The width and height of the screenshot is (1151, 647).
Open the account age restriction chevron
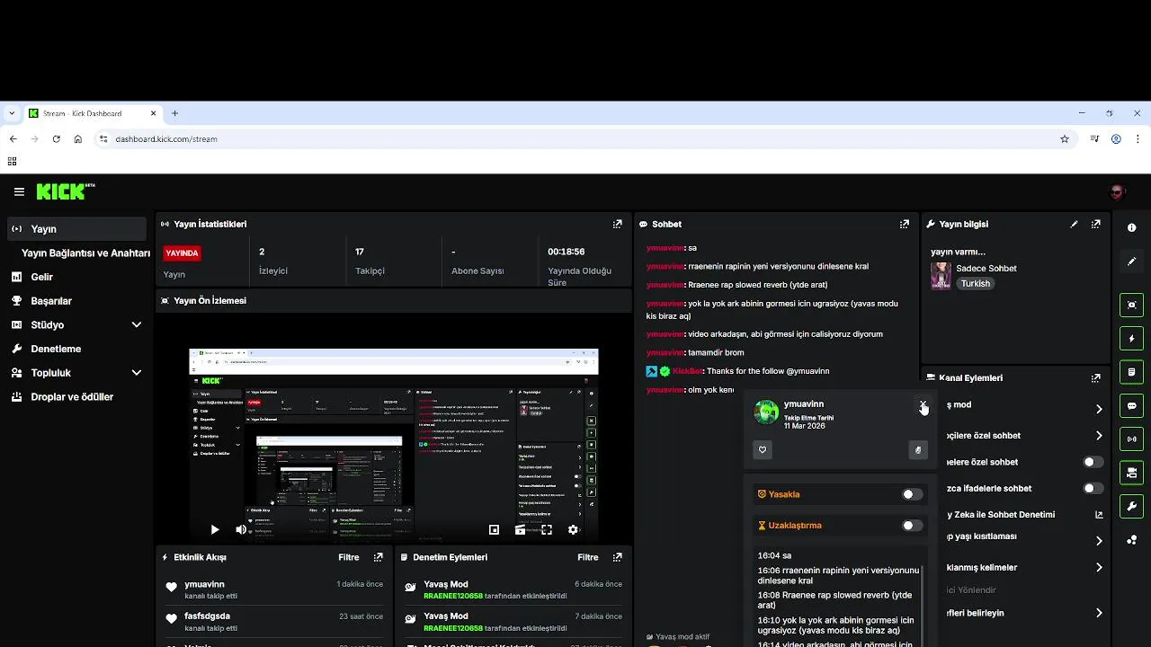coord(1099,541)
